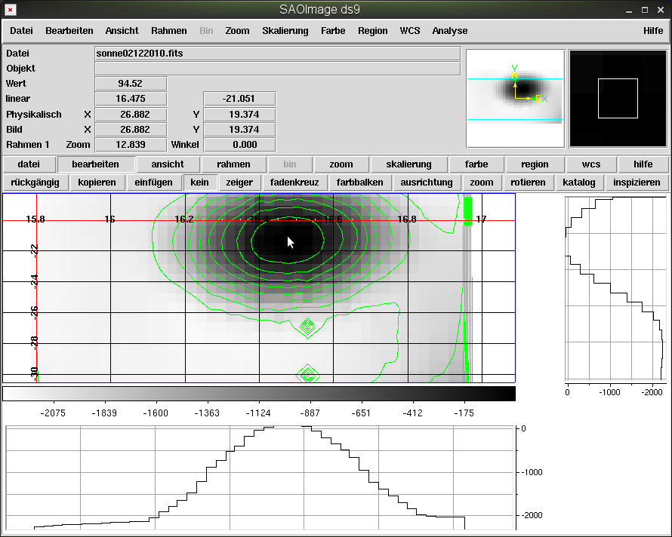Open the Hilfe menu in menu bar
The height and width of the screenshot is (537, 672).
(653, 31)
